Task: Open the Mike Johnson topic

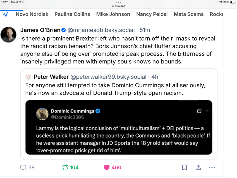Action: tap(113, 14)
